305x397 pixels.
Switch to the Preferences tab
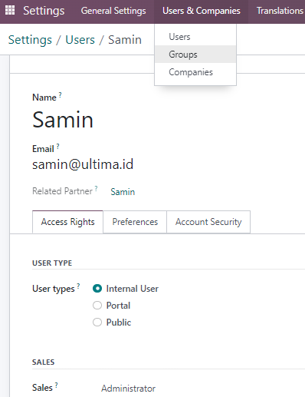tap(135, 222)
